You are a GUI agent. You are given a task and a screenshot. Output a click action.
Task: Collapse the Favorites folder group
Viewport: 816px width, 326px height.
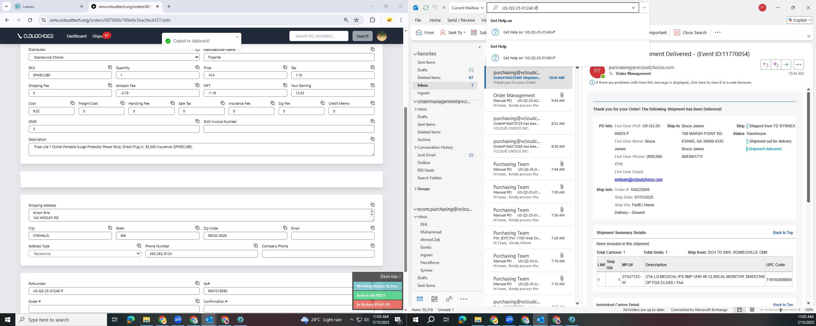point(415,54)
